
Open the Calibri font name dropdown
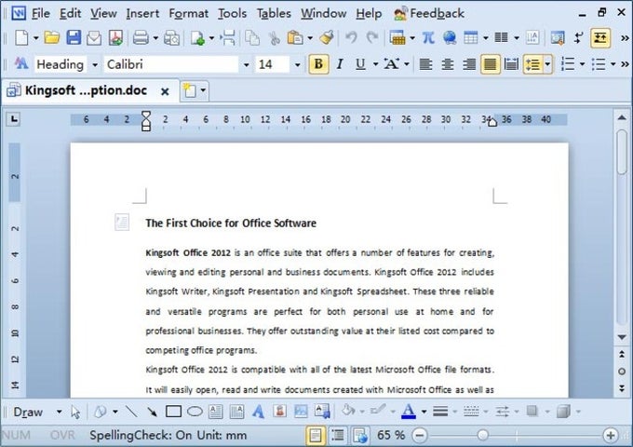coord(246,64)
